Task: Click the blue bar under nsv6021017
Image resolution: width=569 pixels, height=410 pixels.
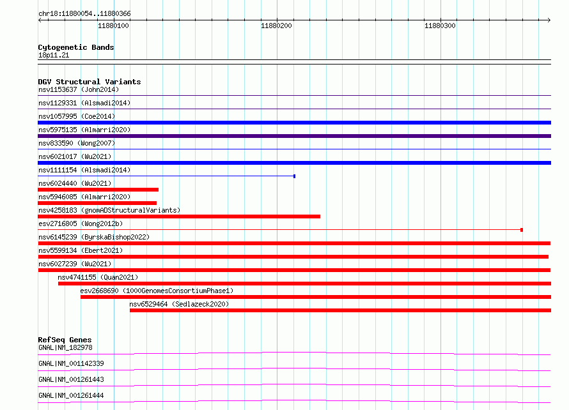Action: [x=294, y=163]
